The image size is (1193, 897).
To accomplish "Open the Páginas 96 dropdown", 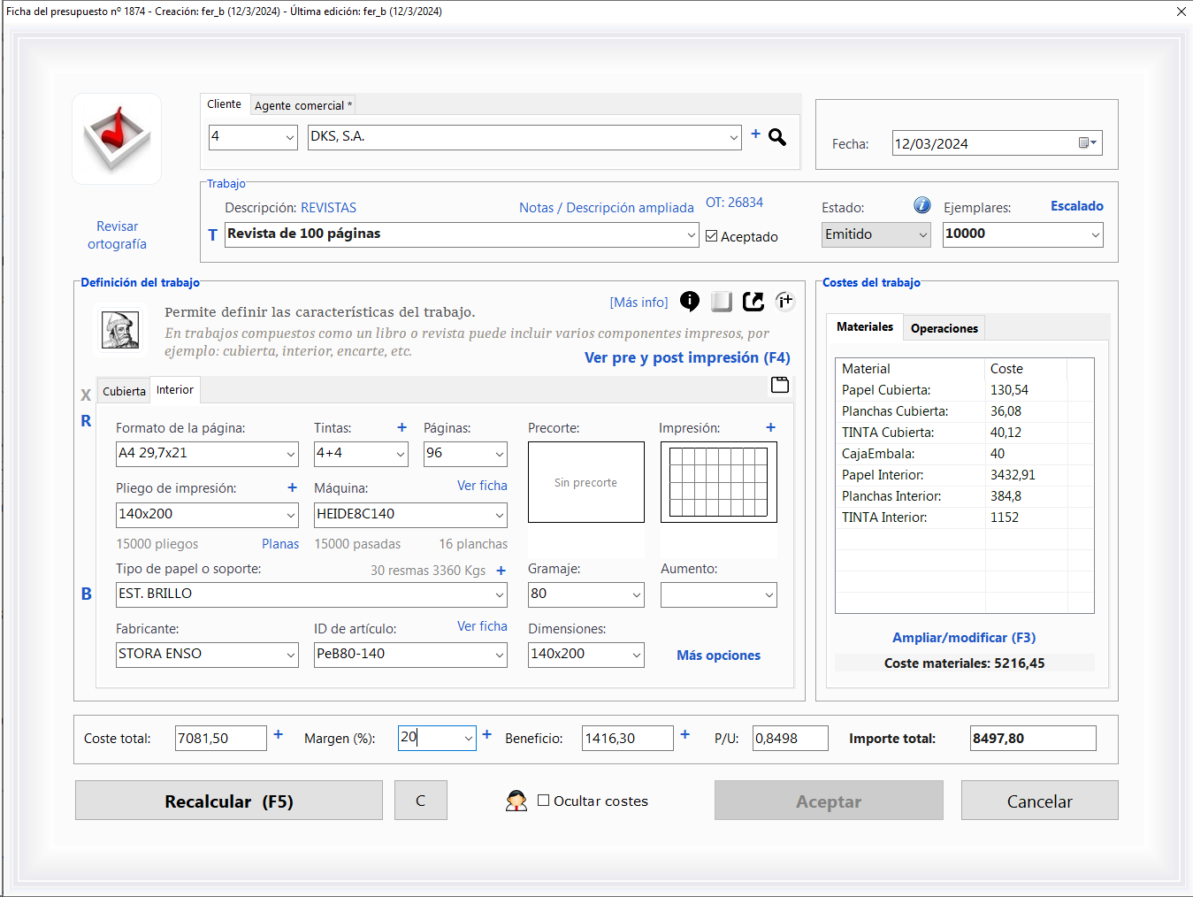I will (500, 455).
